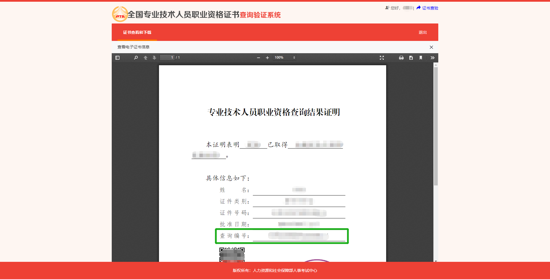Download the certificate PDF file

[x=411, y=58]
